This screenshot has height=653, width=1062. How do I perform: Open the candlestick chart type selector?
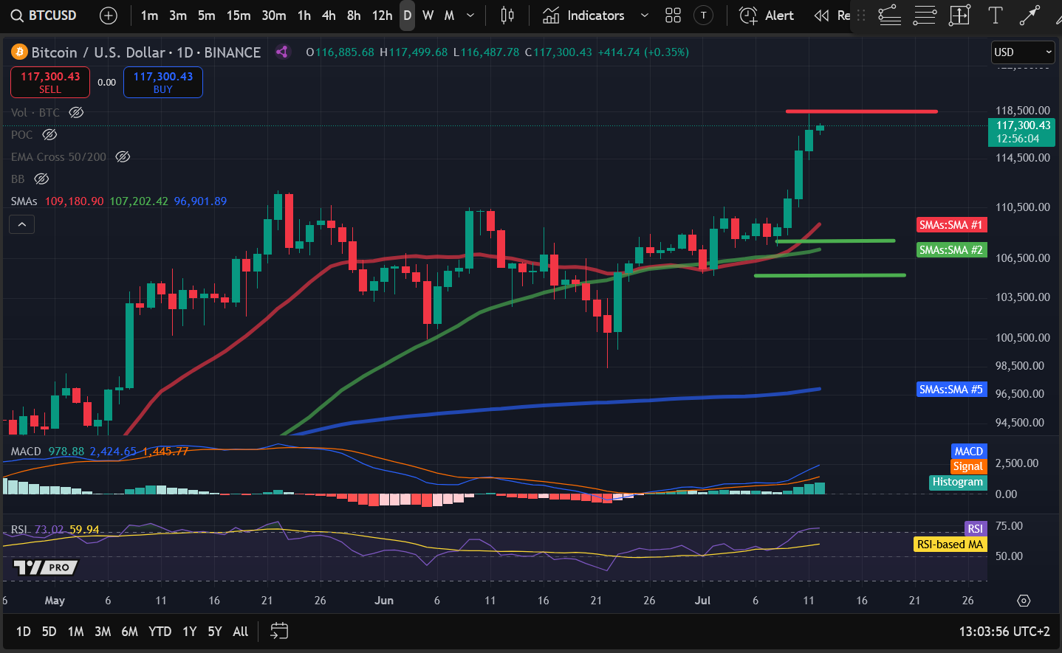click(x=507, y=15)
